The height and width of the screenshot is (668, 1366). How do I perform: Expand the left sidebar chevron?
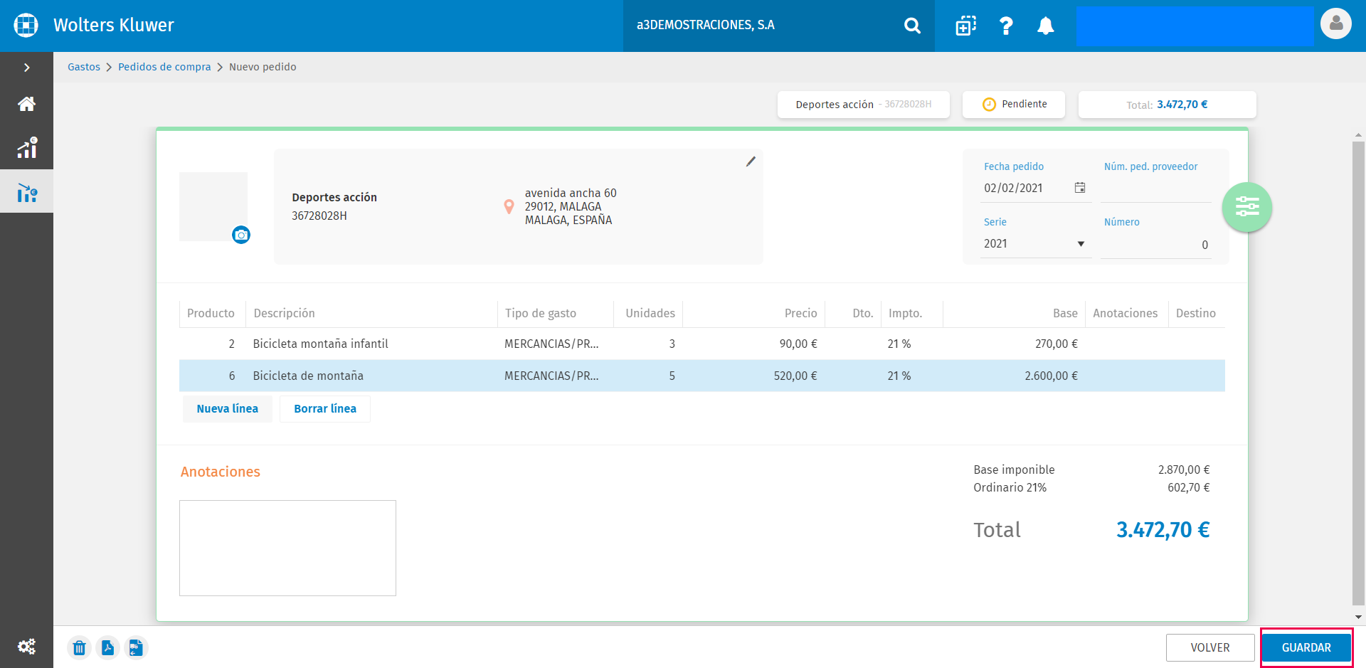pyautogui.click(x=26, y=68)
